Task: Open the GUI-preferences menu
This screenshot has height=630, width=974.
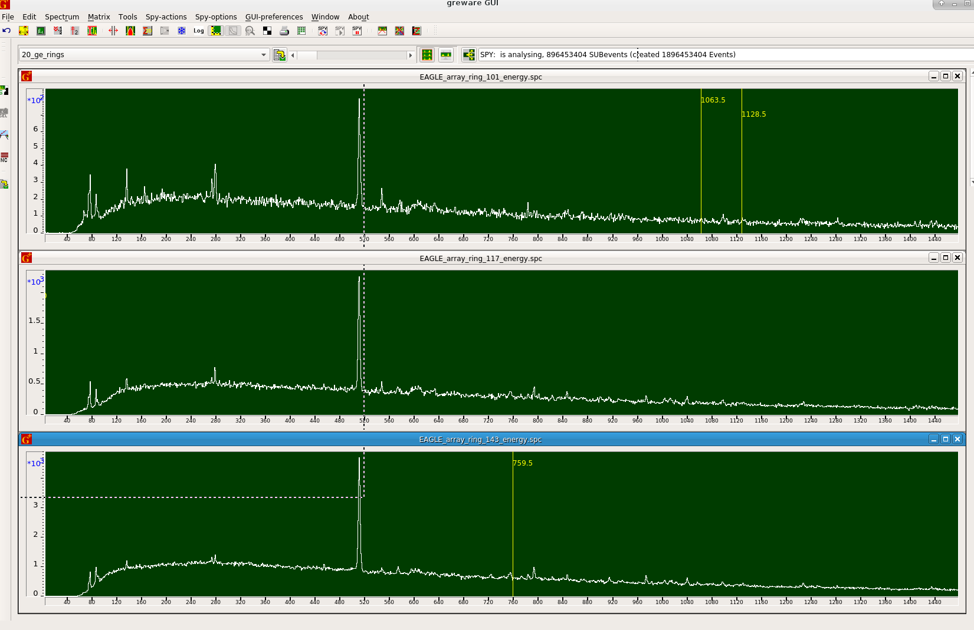Action: click(274, 17)
